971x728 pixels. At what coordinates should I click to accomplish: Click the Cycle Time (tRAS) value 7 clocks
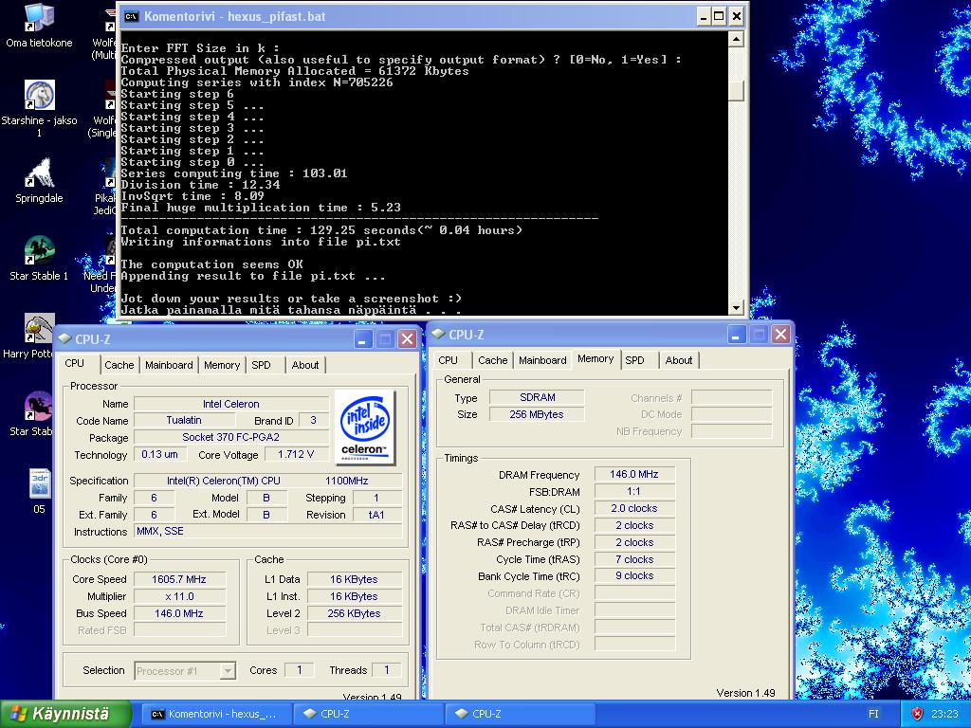coord(634,559)
